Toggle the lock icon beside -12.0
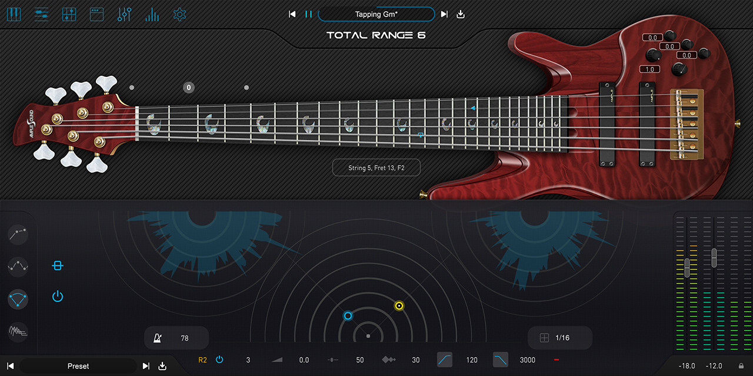Image resolution: width=753 pixels, height=376 pixels. [x=741, y=366]
